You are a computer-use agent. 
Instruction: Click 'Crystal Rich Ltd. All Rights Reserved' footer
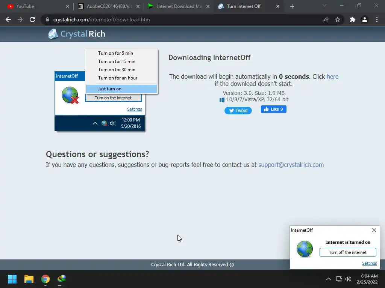tap(192, 264)
